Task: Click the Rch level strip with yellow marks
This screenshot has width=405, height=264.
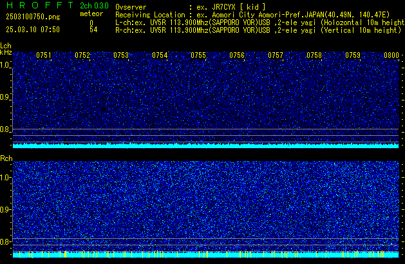Action: (x=206, y=254)
